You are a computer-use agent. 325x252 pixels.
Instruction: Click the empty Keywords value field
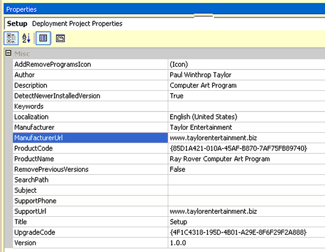point(247,106)
